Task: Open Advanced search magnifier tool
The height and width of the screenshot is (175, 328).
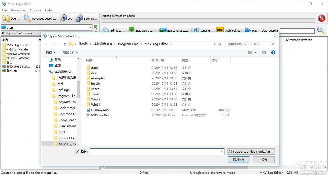Action: click(x=27, y=18)
